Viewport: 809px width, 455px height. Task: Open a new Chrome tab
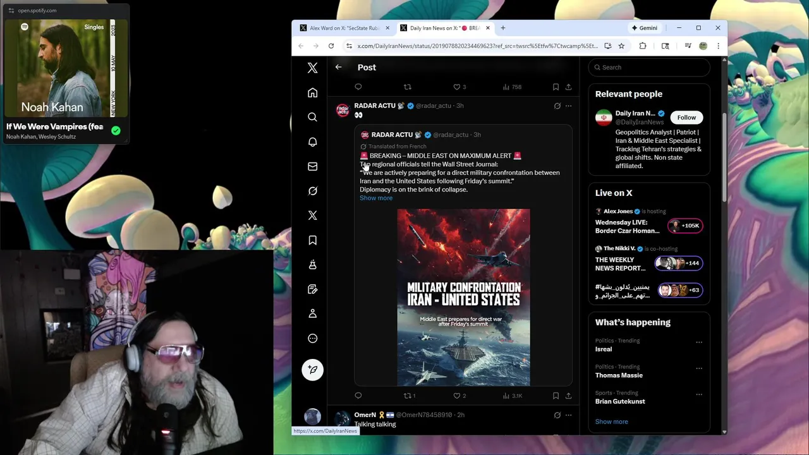pos(503,28)
